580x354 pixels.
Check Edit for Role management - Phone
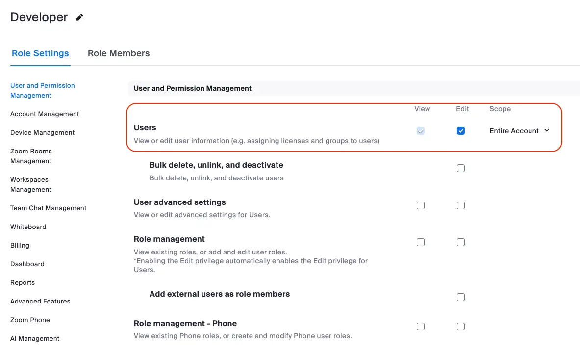tap(461, 327)
